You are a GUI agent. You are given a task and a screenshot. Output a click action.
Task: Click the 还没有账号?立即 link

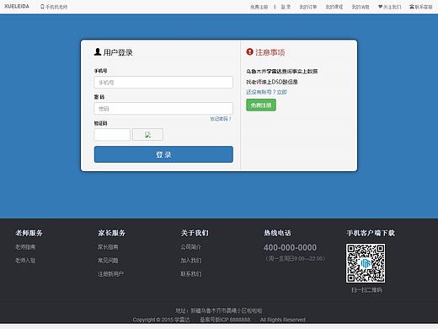click(x=266, y=92)
